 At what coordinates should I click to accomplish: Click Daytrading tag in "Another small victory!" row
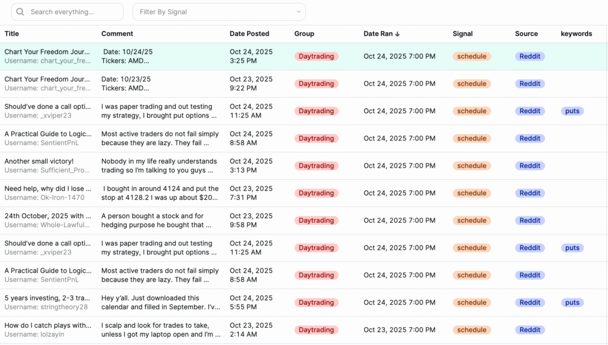316,166
